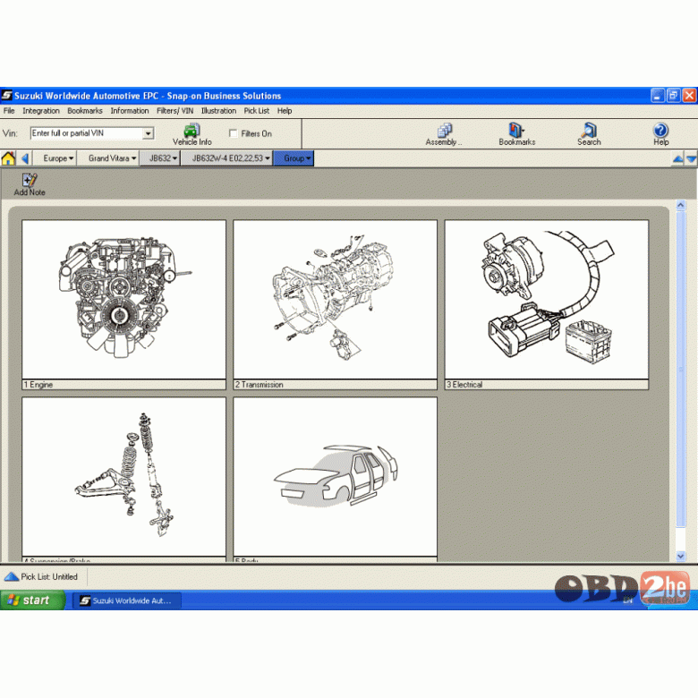The height and width of the screenshot is (698, 698).
Task: Select the Suspension/Brake group thumbnail
Action: (x=123, y=477)
